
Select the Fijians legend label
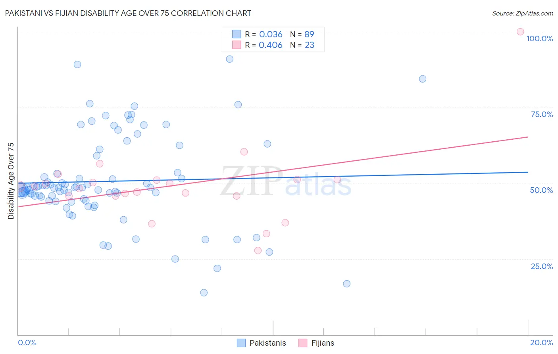click(323, 343)
